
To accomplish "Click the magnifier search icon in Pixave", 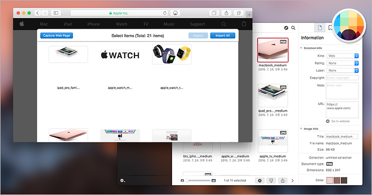I will pyautogui.click(x=293, y=28).
